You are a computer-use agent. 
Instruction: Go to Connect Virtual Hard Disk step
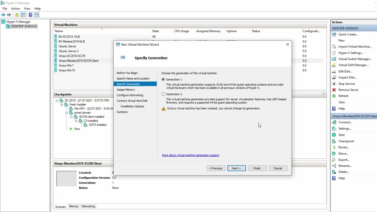pos(132,101)
